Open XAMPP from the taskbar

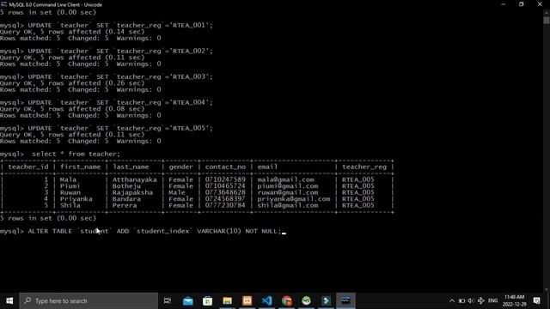coord(247,300)
